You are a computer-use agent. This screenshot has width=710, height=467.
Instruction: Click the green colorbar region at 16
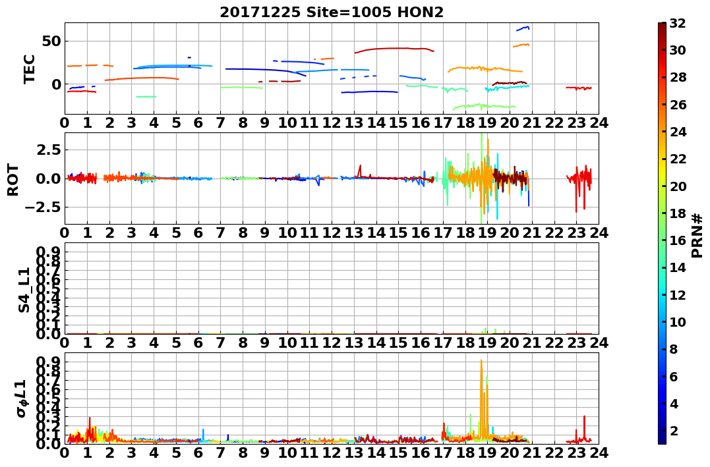662,240
